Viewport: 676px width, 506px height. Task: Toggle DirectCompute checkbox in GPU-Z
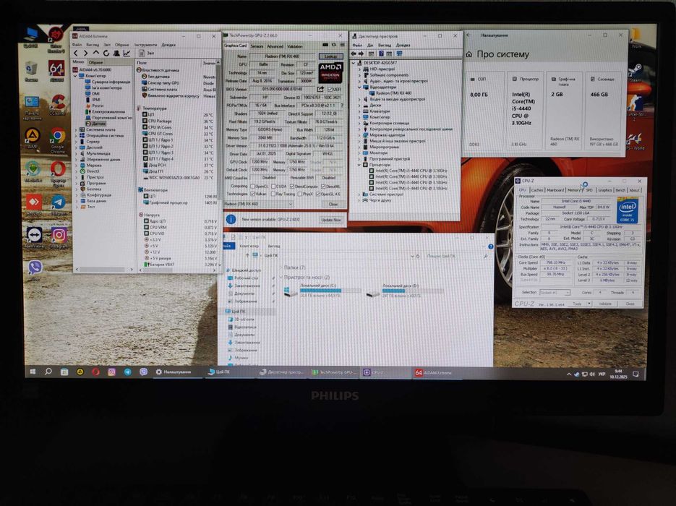(292, 186)
